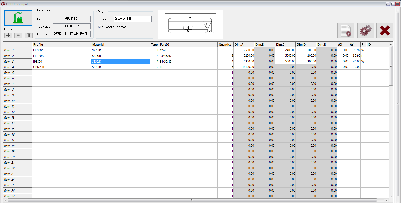Click the Dim.C value 2400.00
The height and width of the screenshot is (203, 401).
[285, 50]
